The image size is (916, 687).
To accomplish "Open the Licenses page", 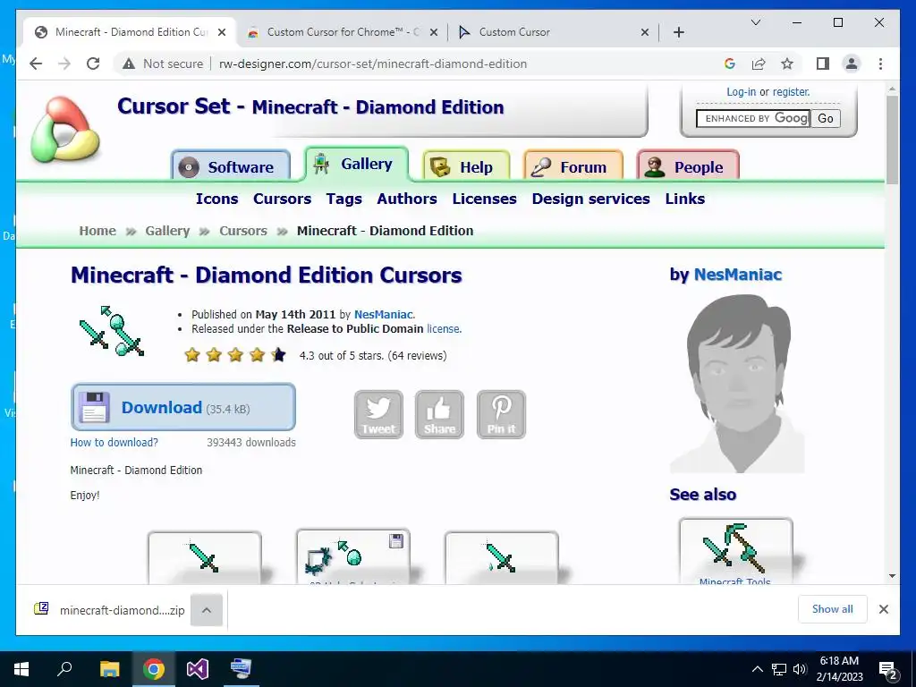I will coord(484,199).
